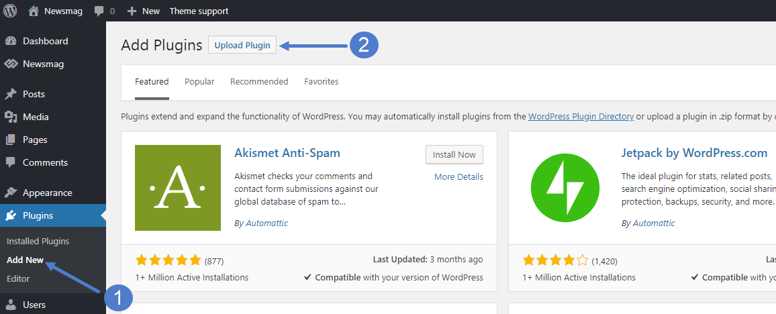The image size is (776, 314).
Task: Open More Details for Akismet
Action: pos(458,176)
